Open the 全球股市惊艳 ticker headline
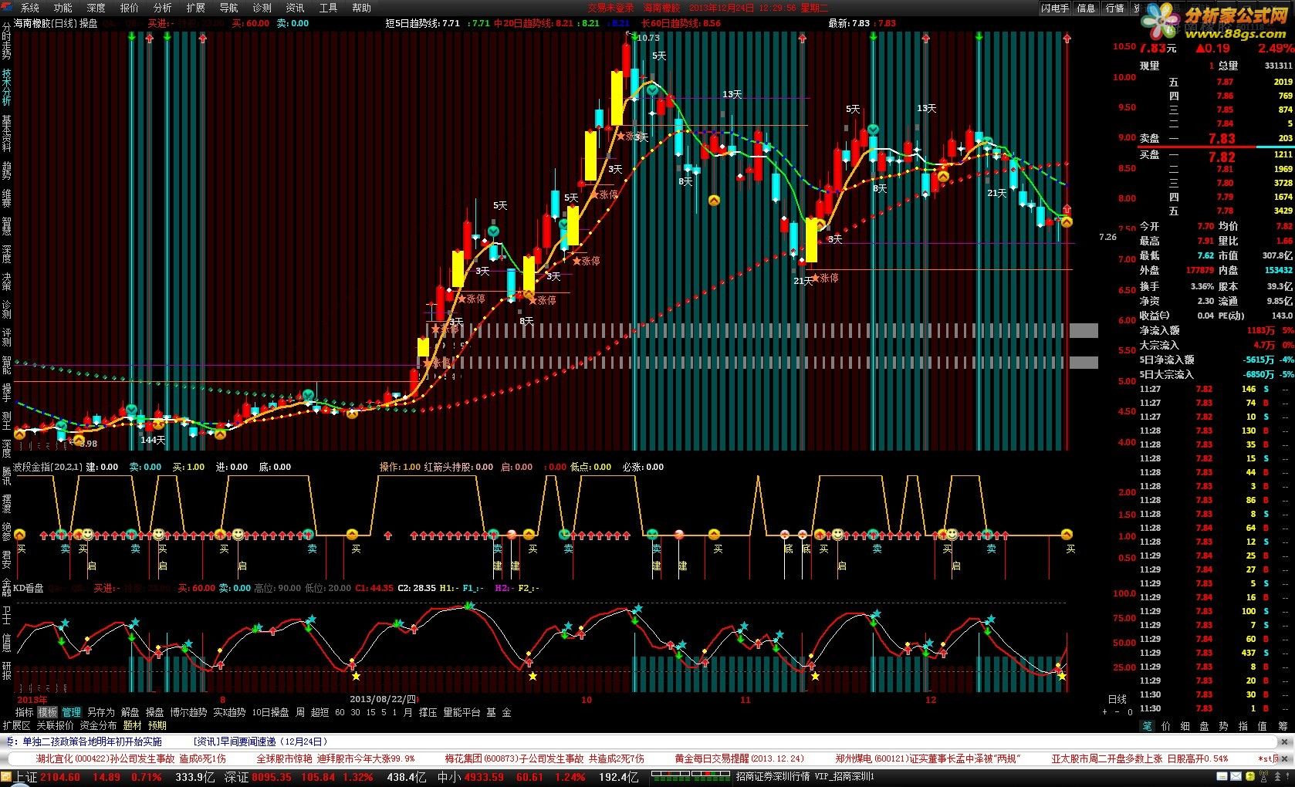This screenshot has width=1295, height=787. [x=336, y=758]
